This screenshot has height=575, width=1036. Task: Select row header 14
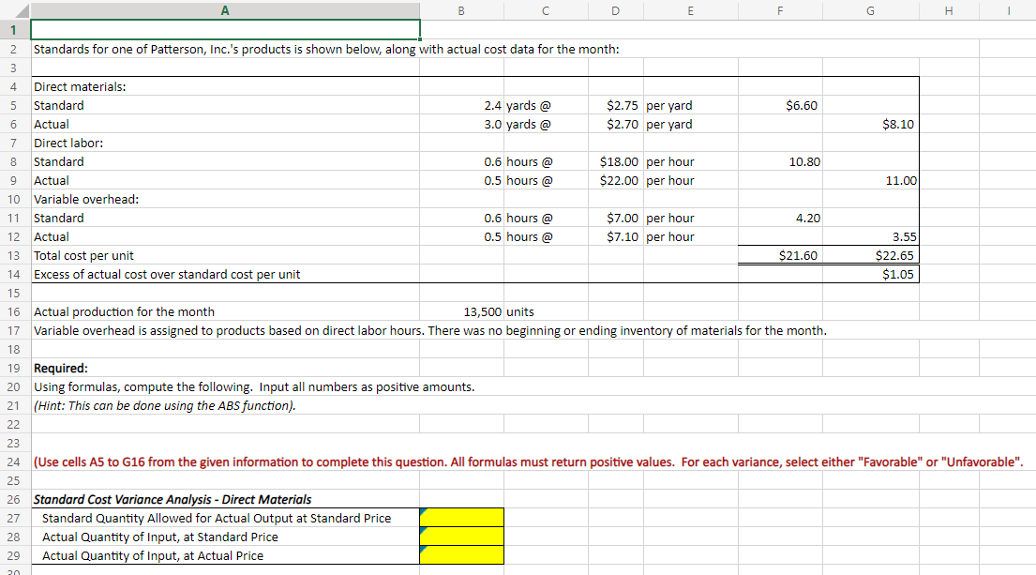pos(13,274)
